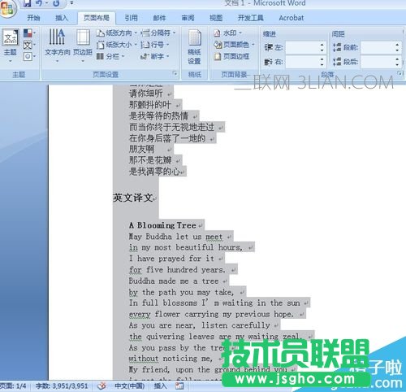Click the 稿纸设置 button
Viewport: 406px width, 392px height.
click(194, 47)
